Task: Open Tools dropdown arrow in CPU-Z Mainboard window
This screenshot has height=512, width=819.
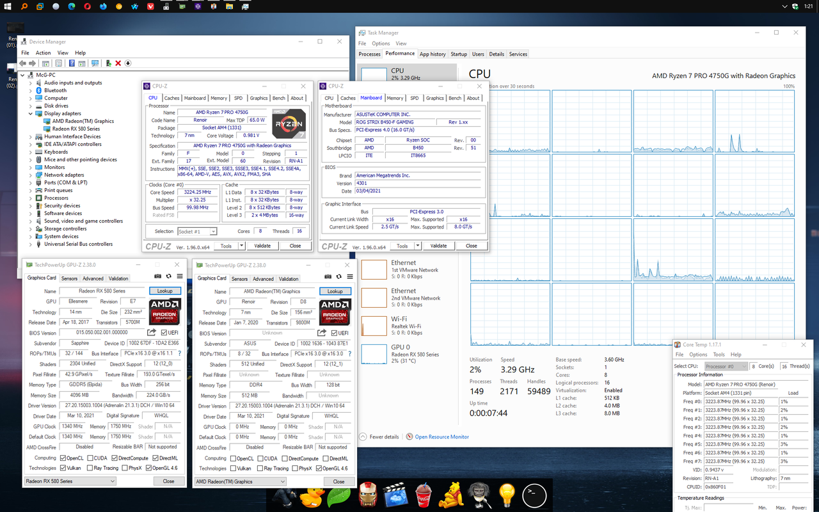Action: (x=418, y=246)
